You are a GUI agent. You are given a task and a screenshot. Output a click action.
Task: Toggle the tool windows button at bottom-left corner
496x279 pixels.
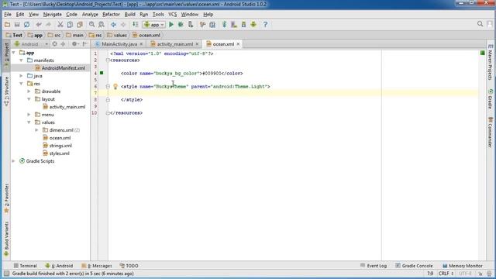tap(6, 274)
